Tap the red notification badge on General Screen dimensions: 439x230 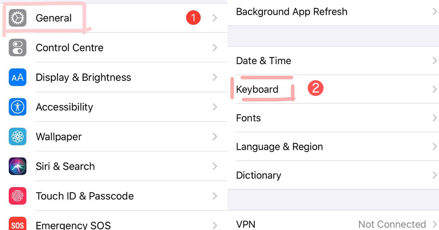click(x=193, y=18)
